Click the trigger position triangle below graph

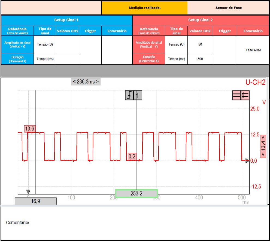coord(28,192)
